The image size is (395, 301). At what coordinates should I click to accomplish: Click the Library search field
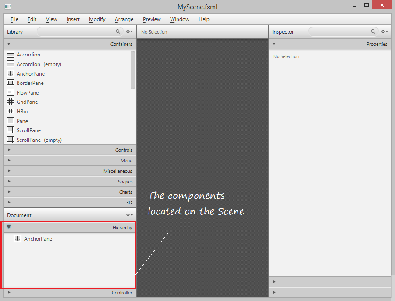point(80,31)
